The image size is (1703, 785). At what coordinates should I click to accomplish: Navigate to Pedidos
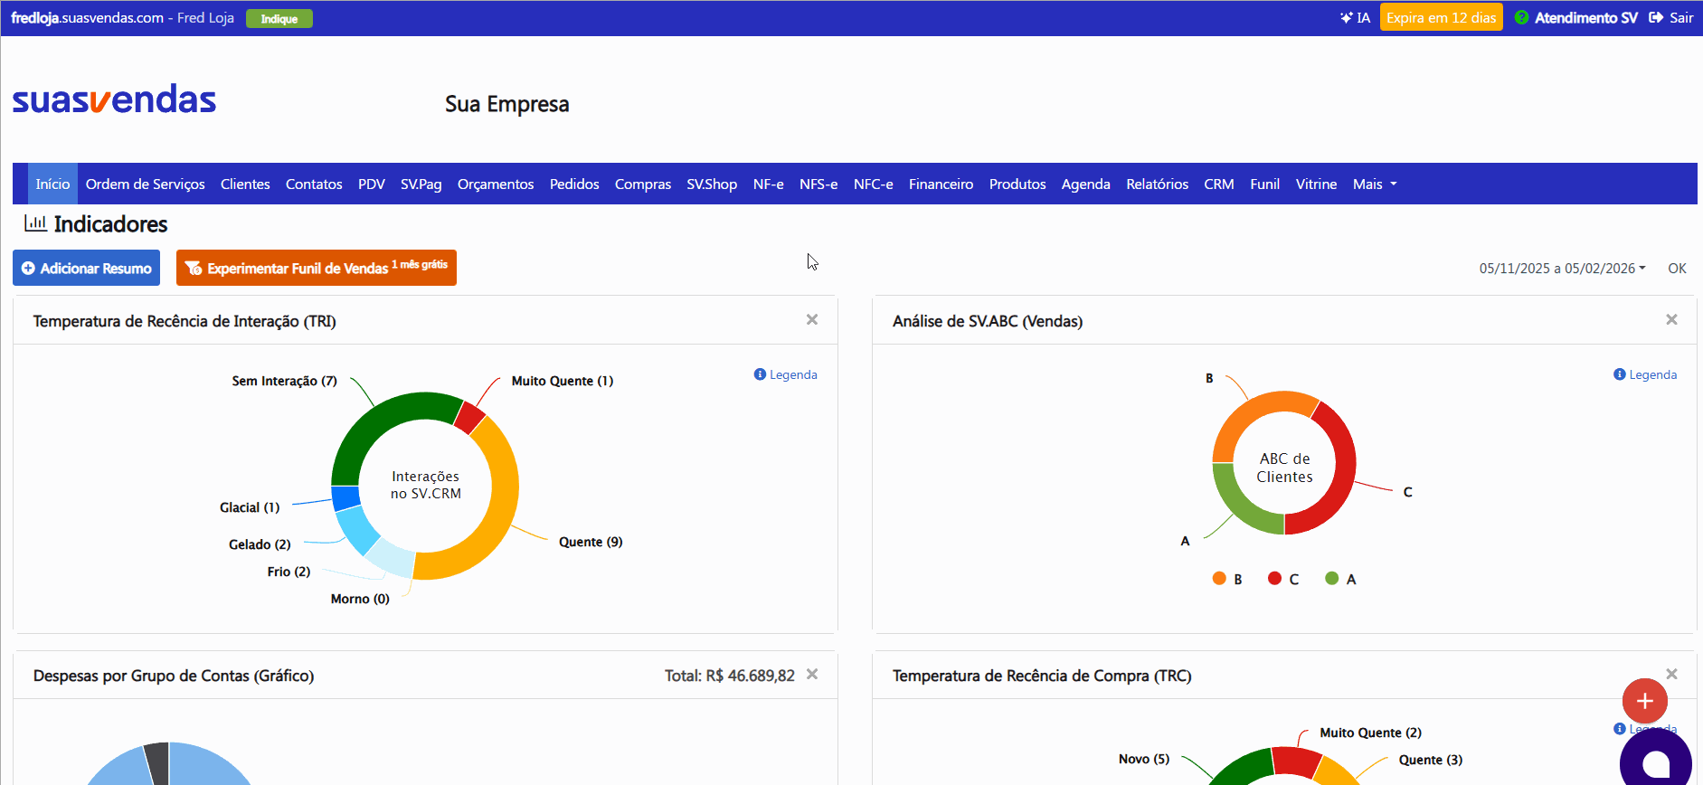tap(574, 184)
